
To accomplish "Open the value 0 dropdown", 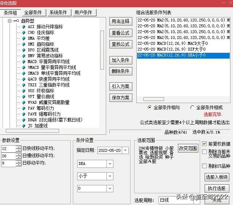I will [x=110, y=188].
